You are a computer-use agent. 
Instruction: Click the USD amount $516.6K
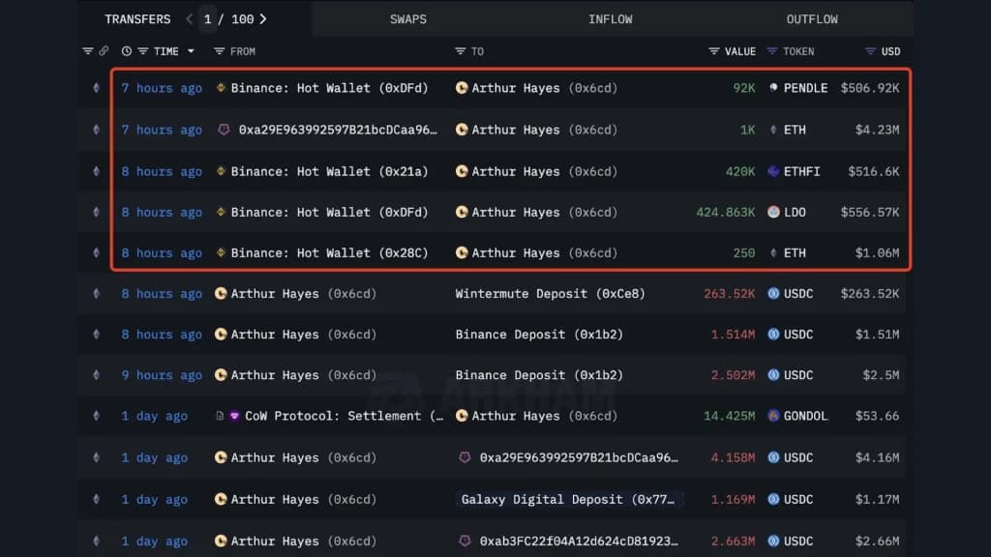coord(874,171)
